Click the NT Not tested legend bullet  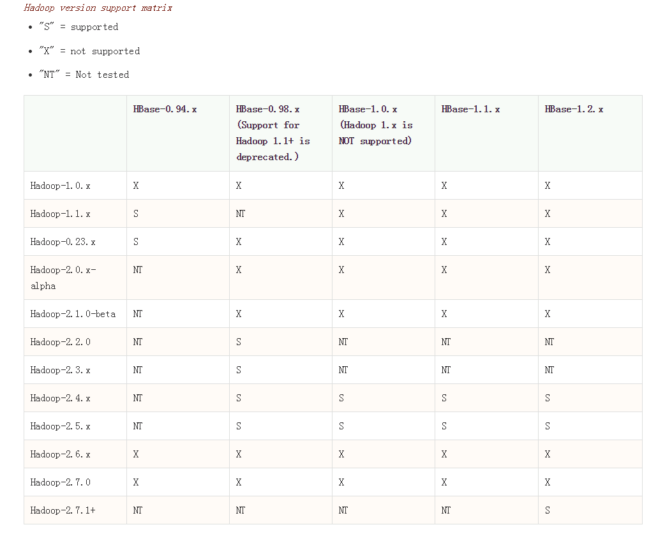(x=83, y=75)
